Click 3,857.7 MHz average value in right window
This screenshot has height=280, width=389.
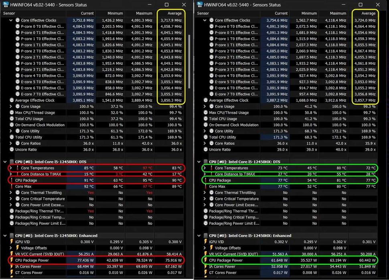(365, 101)
